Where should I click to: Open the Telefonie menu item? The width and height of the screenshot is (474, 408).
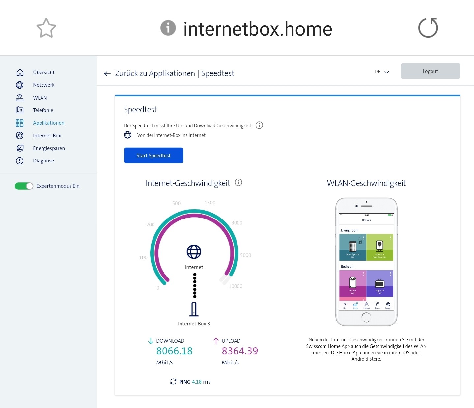43,110
